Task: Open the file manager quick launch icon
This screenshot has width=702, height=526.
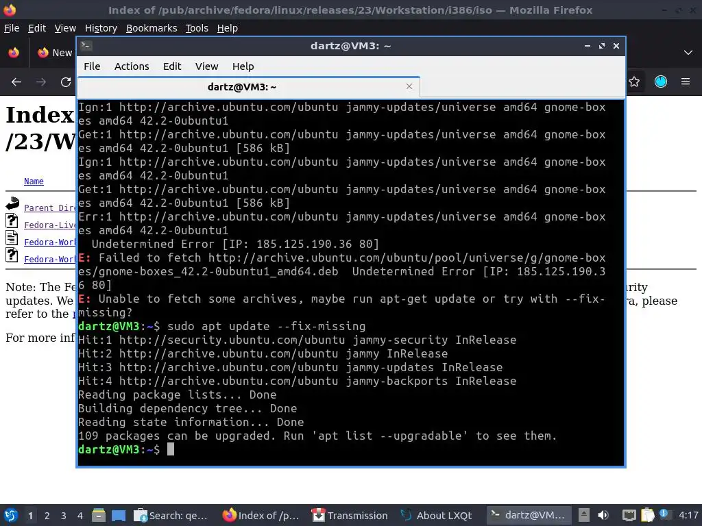Action: [99, 515]
